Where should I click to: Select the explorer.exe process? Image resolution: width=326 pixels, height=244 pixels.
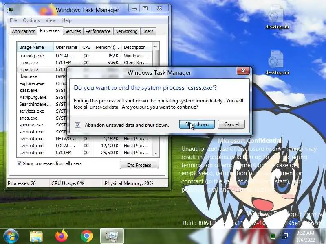[42, 83]
